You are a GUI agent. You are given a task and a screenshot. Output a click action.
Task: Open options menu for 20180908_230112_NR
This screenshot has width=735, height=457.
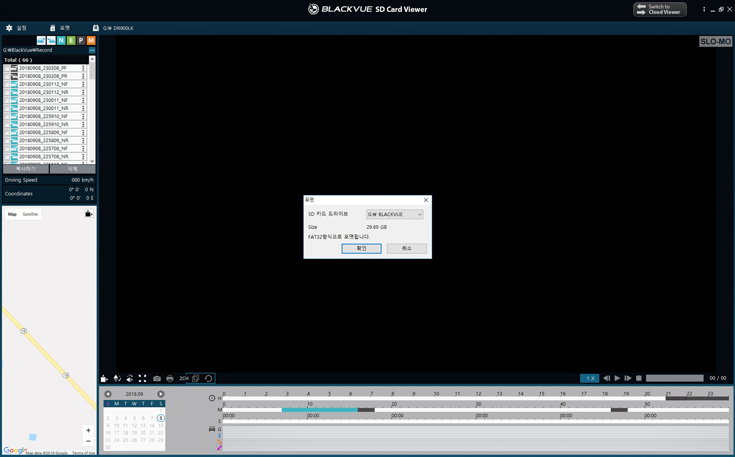tap(83, 92)
